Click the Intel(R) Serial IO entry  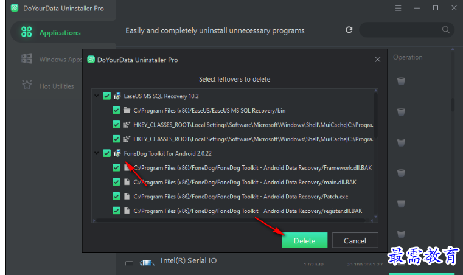tap(189, 260)
